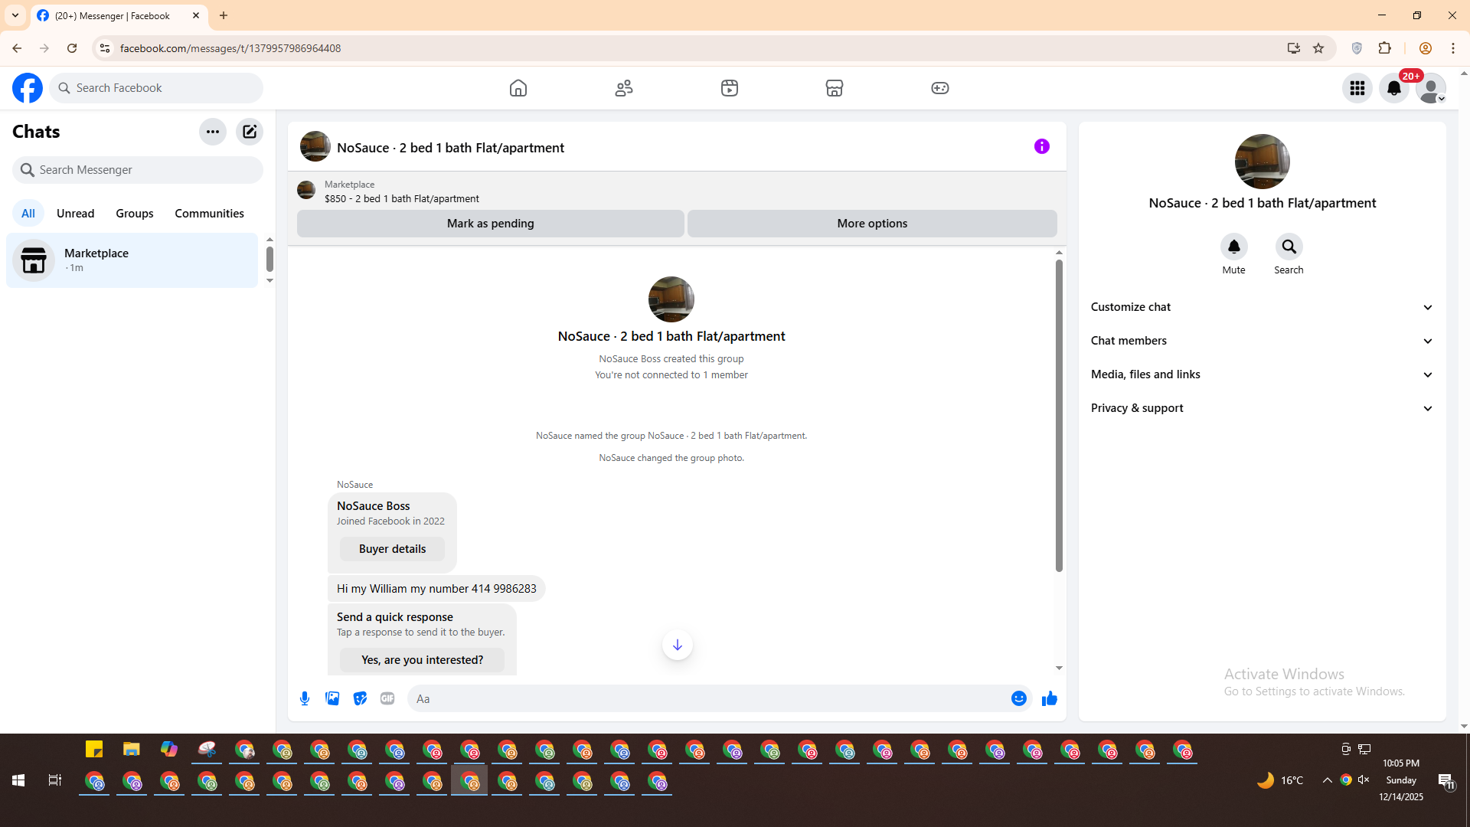Image resolution: width=1470 pixels, height=827 pixels.
Task: Click the voice clip microphone icon
Action: tap(305, 698)
